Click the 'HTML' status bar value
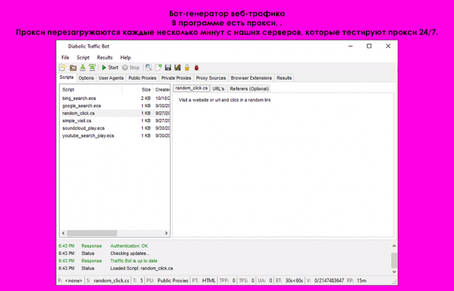This screenshot has width=454, height=291. tap(209, 281)
